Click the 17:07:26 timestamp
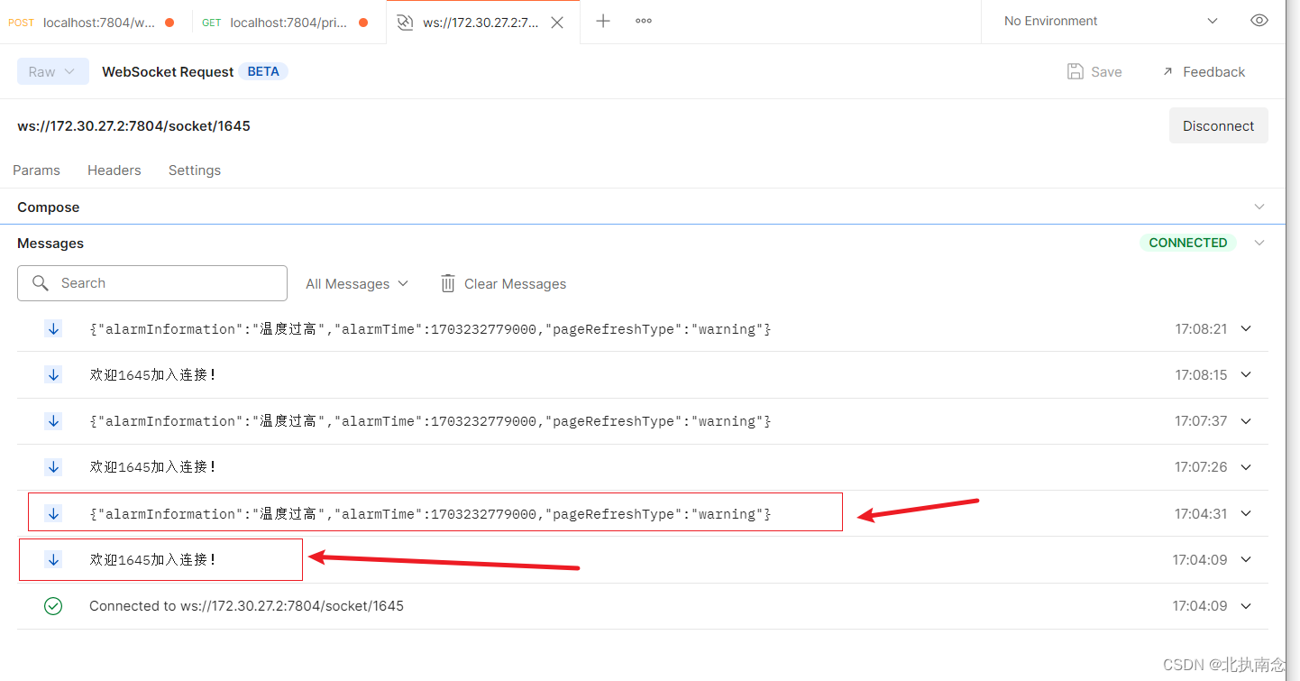This screenshot has width=1300, height=681. [1201, 467]
